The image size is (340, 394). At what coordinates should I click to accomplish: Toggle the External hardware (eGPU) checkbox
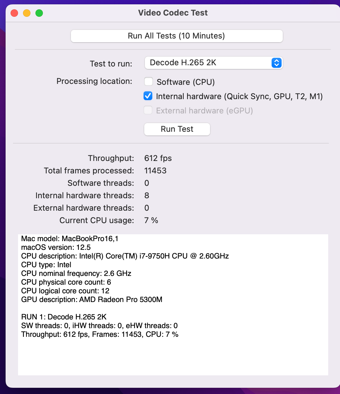coord(148,110)
